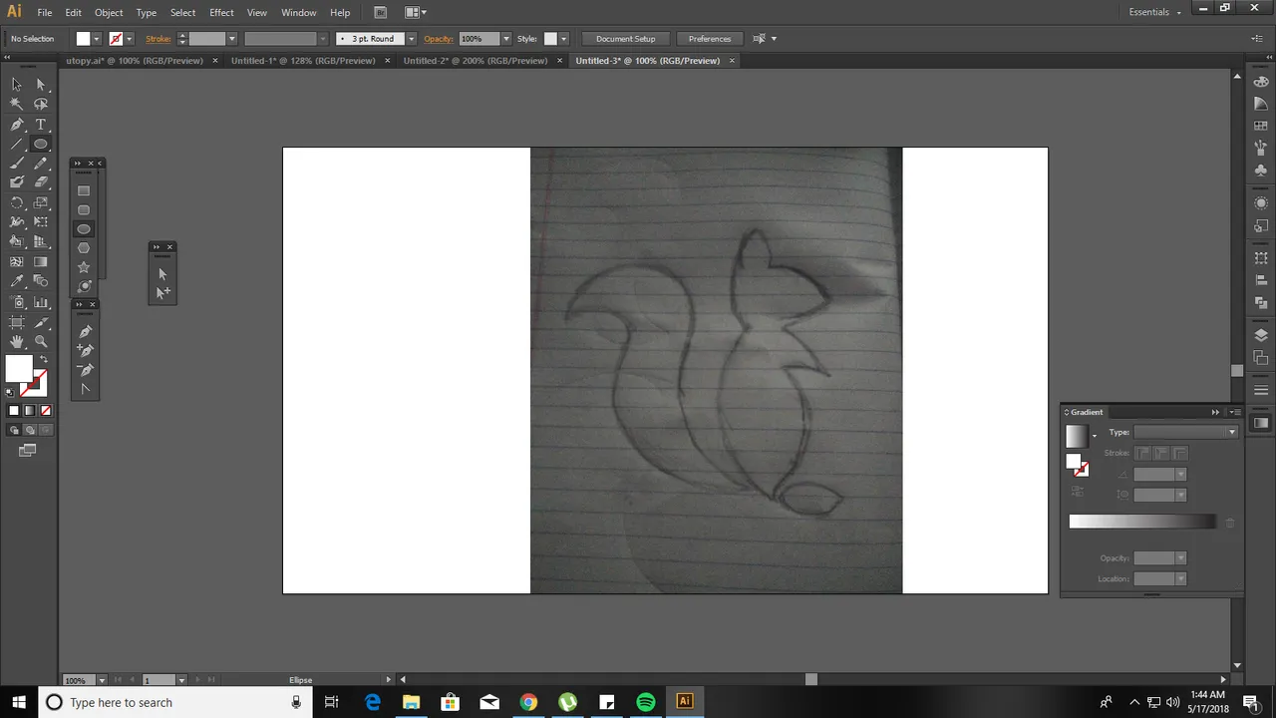Choose Add Anchor Point tool in pen panel
The image size is (1276, 718).
point(85,351)
